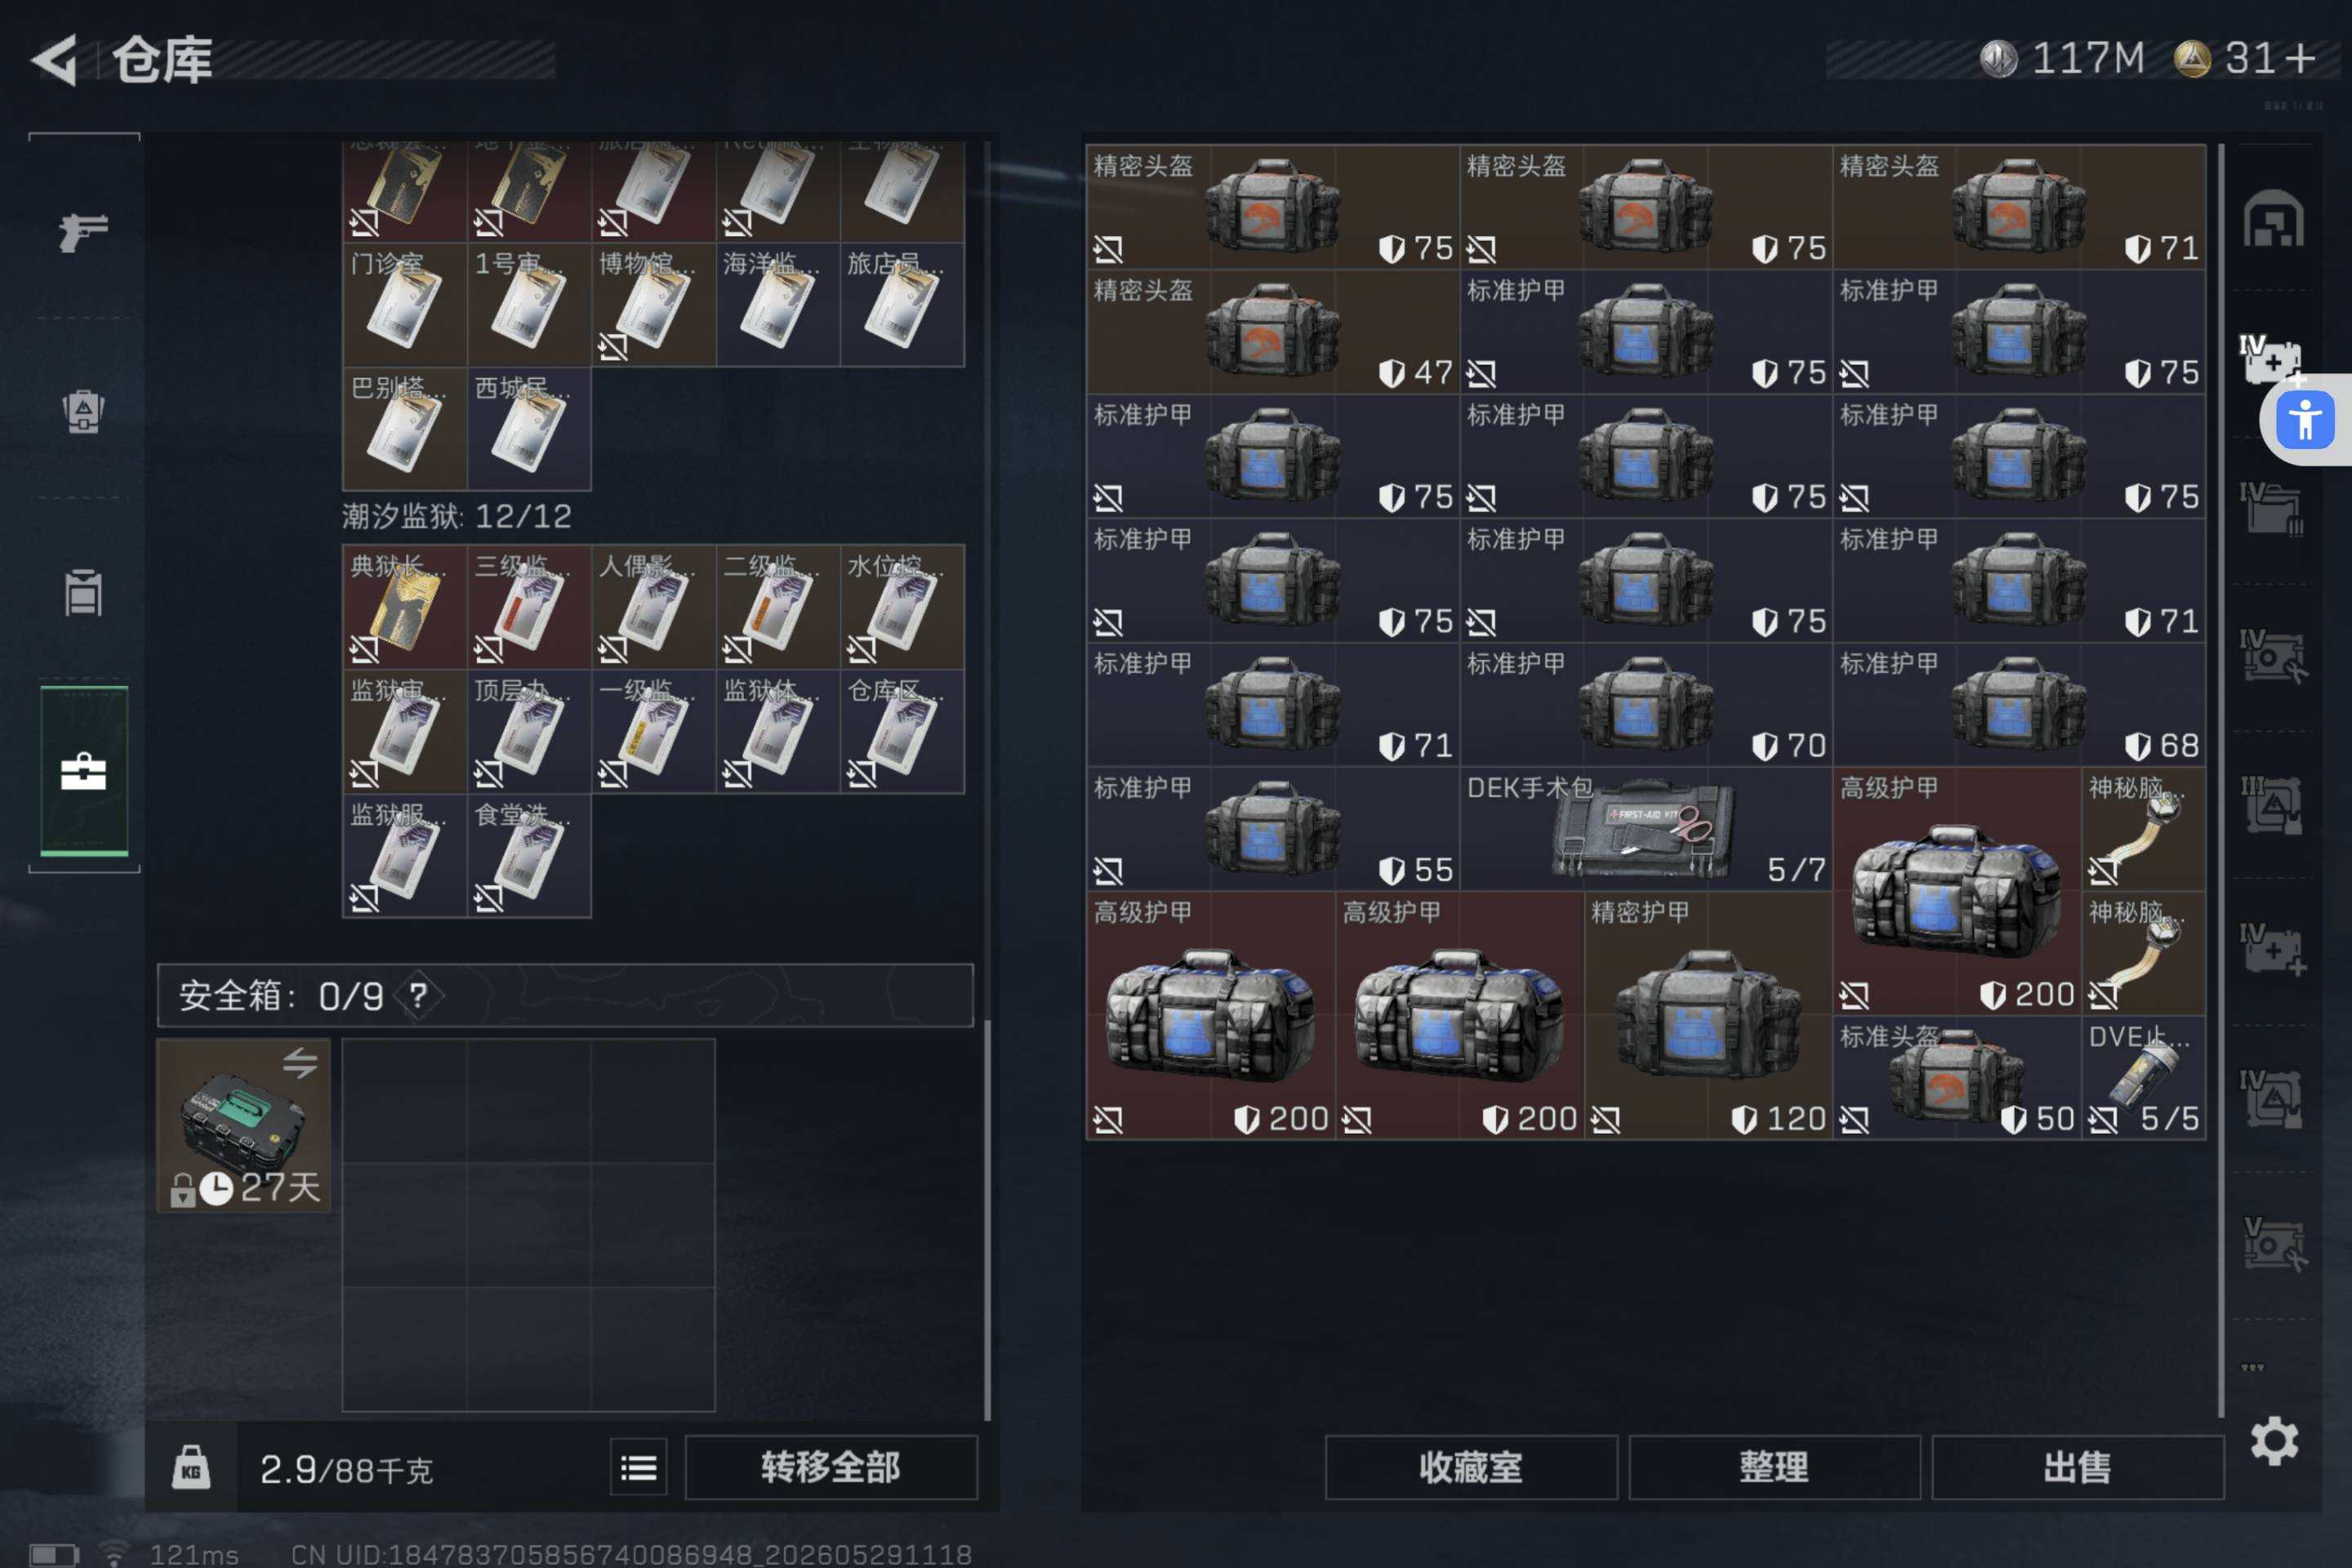
Task: Select the 食堂 keycard
Action: click(x=529, y=855)
